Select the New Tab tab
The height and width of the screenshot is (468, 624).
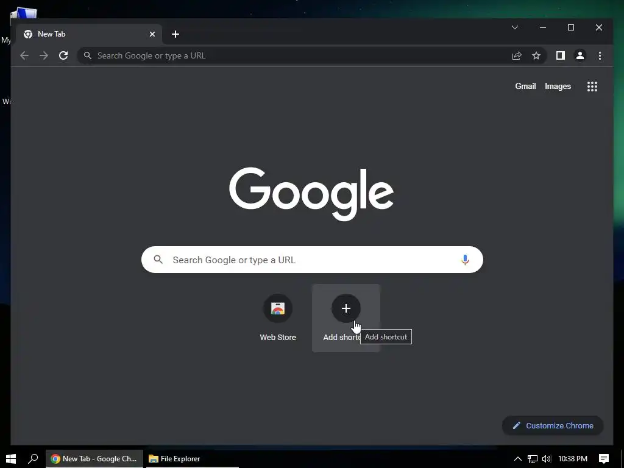[89, 34]
